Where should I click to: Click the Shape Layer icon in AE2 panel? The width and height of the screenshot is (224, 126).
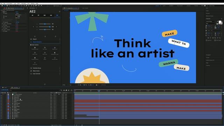pyautogui.click(x=55, y=48)
